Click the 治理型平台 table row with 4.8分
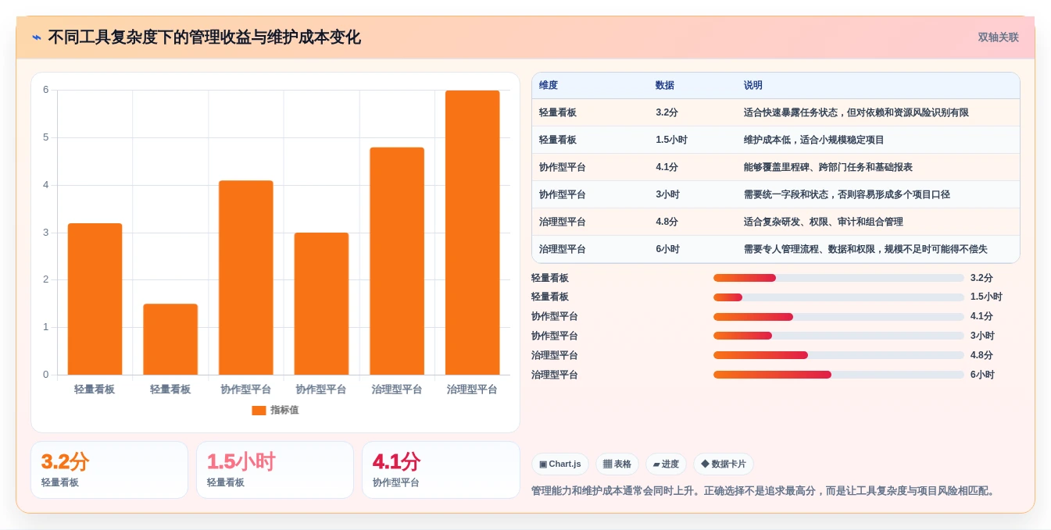The height and width of the screenshot is (530, 1051). click(775, 222)
